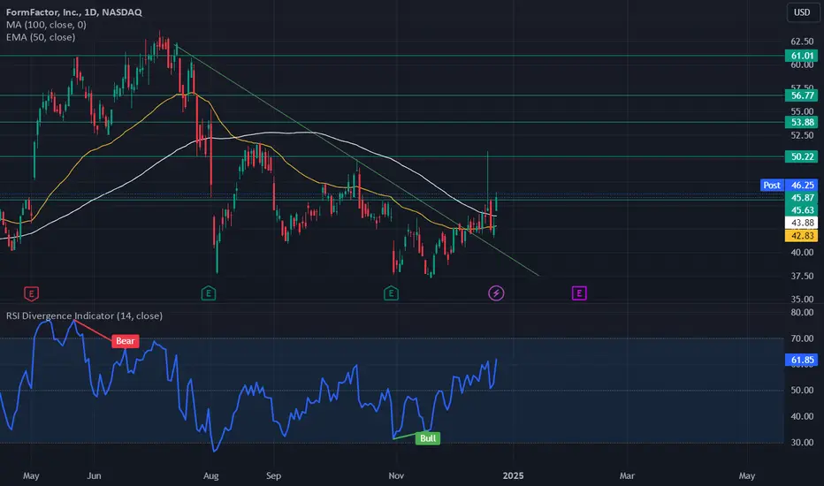Click the white 43.88 MA value label
Image resolution: width=824 pixels, height=486 pixels.
tap(801, 223)
